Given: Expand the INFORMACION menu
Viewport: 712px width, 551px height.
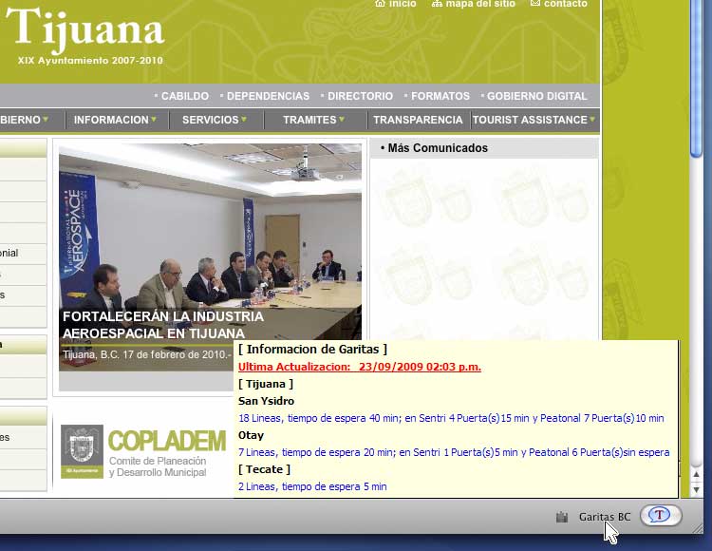Looking at the screenshot, I should 115,120.
